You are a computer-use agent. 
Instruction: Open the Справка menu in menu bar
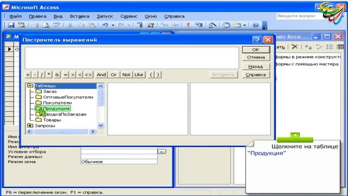pos(174,16)
